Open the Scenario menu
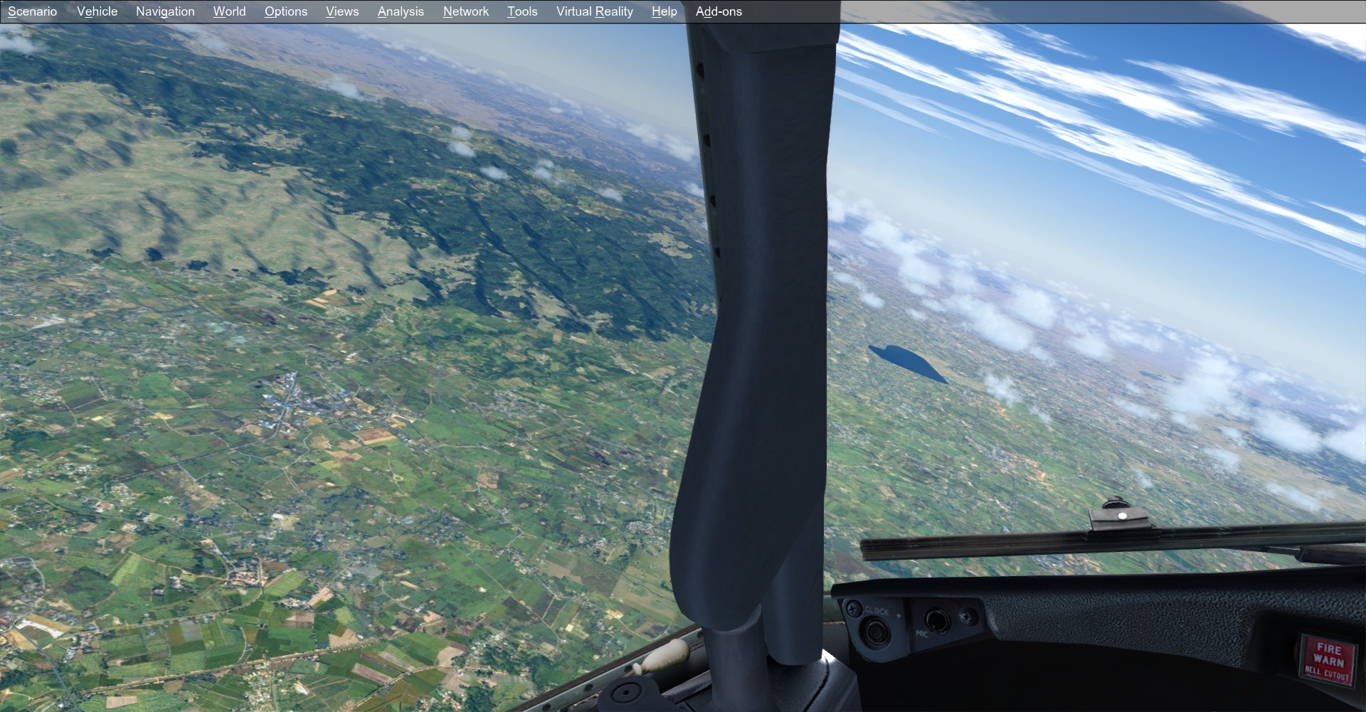Screen dimensions: 1366x712 (32, 11)
